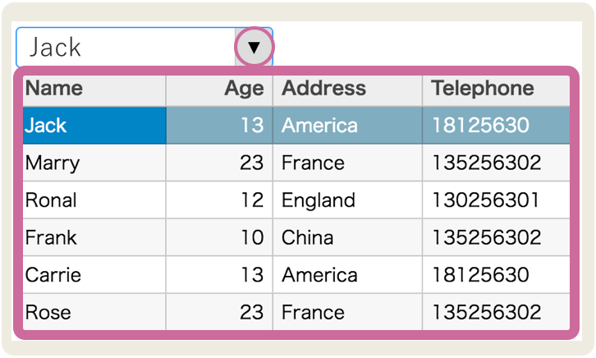The width and height of the screenshot is (596, 358).
Task: Choose the Marry row
Action: point(296,163)
